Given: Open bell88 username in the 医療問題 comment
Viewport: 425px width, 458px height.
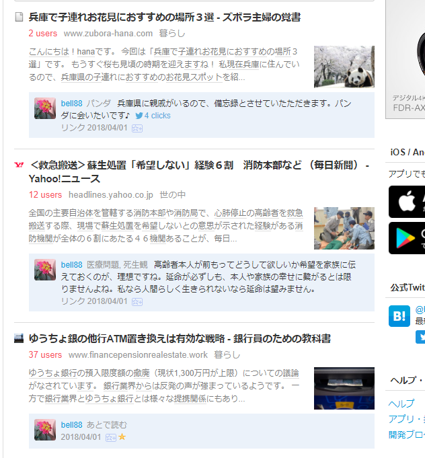Looking at the screenshot, I should click(71, 265).
